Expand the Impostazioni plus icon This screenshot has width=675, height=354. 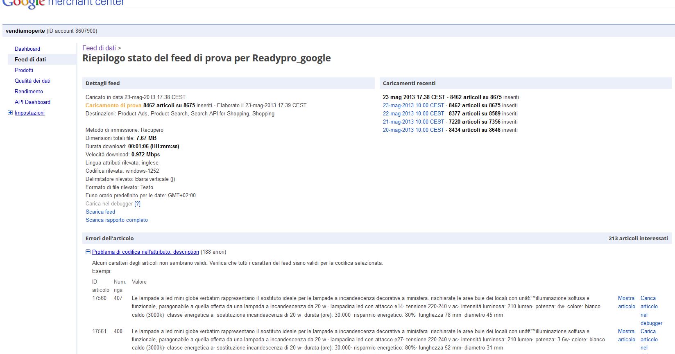(x=10, y=113)
